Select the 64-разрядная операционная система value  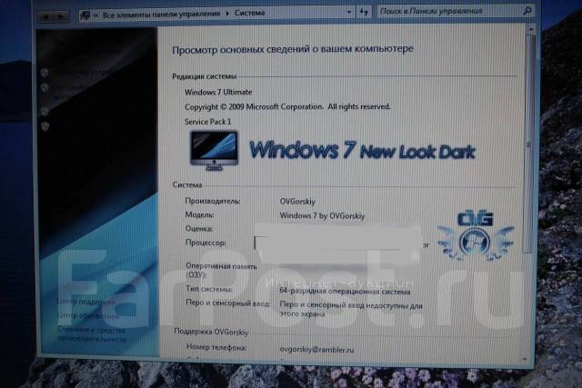tap(345, 291)
